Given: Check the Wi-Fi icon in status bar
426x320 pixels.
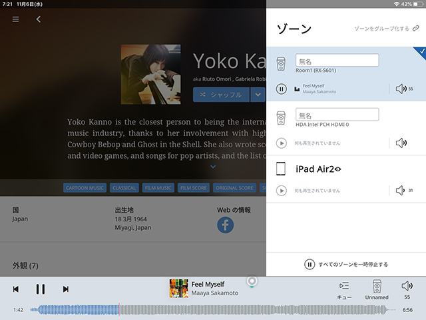Looking at the screenshot, I should pos(397,4).
